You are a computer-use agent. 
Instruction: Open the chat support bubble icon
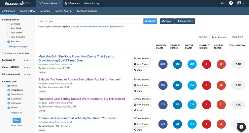point(241,127)
